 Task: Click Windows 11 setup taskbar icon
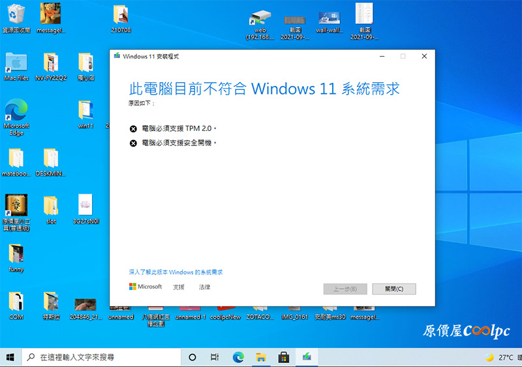[x=307, y=357]
